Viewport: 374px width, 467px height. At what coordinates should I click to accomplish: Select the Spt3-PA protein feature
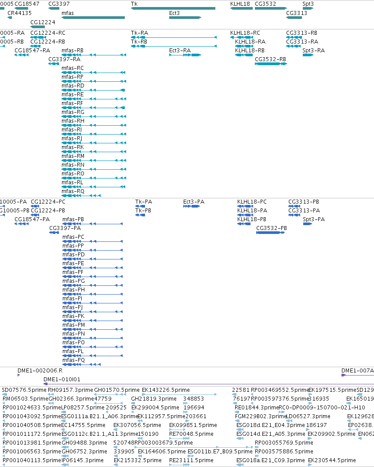307,224
